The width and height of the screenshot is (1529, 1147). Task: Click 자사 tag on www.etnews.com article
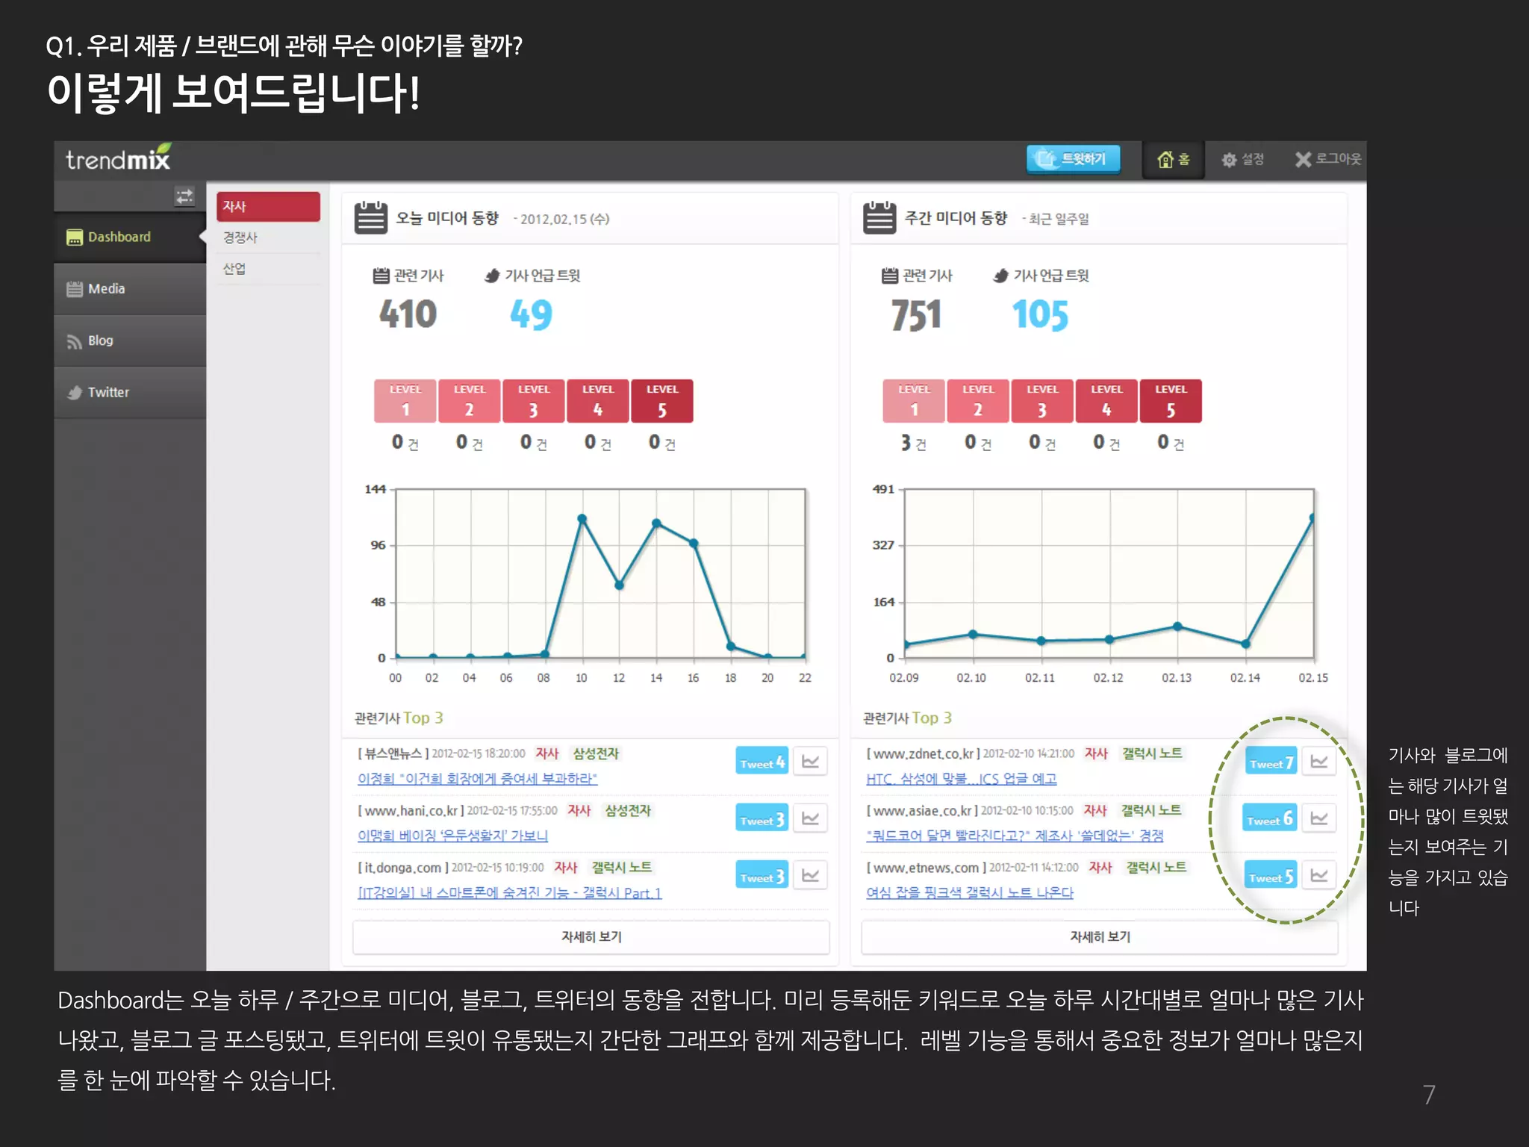point(1100,867)
